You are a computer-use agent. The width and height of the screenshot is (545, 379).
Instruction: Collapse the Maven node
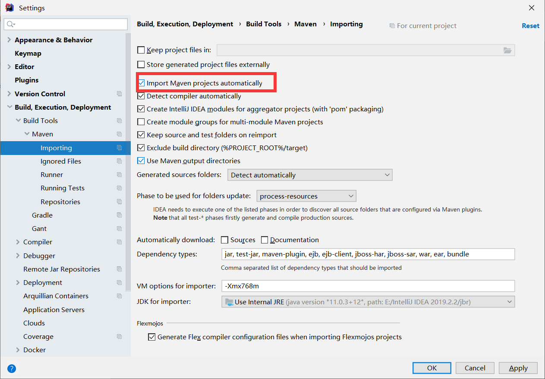(26, 134)
